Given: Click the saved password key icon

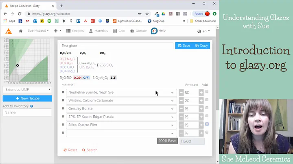Looking at the screenshot, I should [x=140, y=14].
